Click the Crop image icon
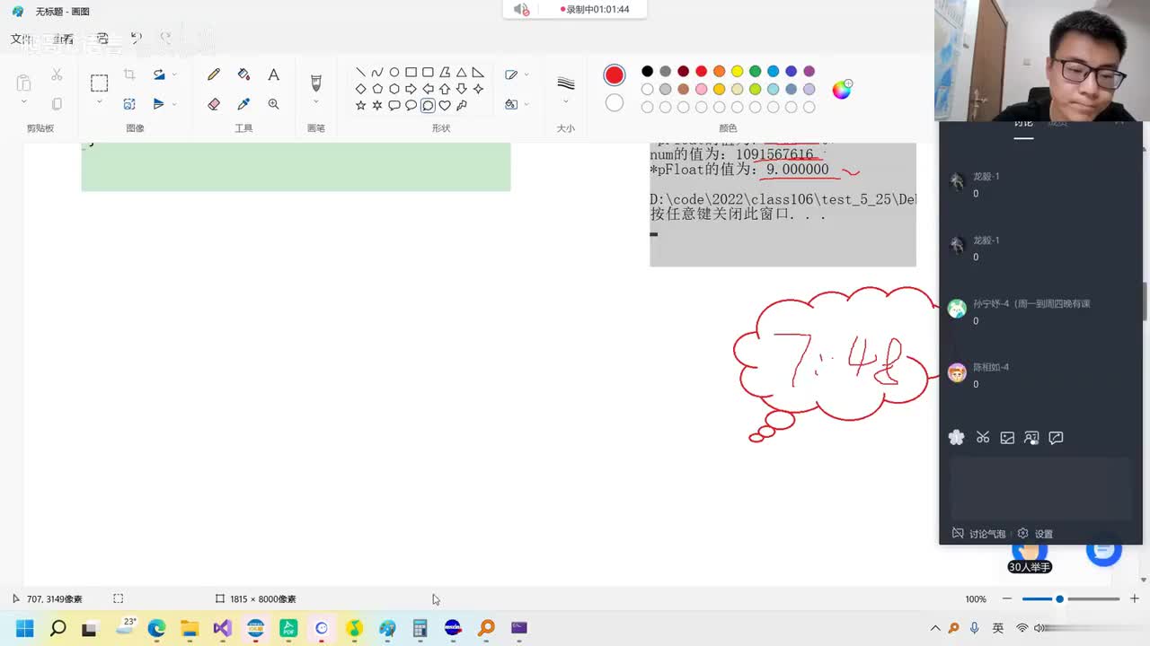The width and height of the screenshot is (1150, 646). click(129, 74)
